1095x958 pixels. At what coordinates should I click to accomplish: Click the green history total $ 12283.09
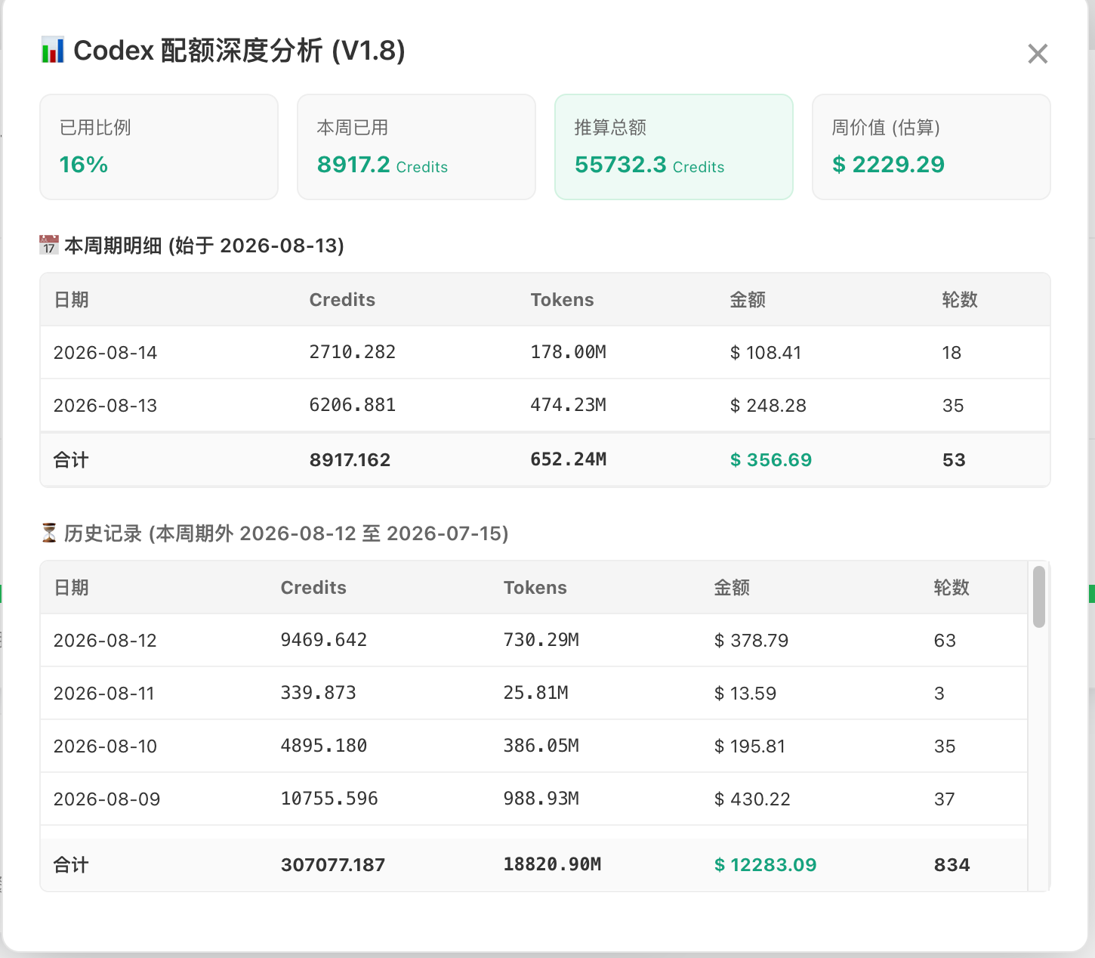pos(766,865)
